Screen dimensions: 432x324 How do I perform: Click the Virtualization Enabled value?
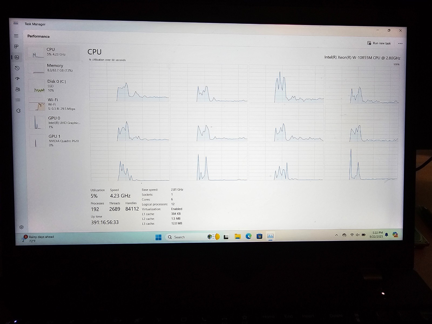click(177, 209)
